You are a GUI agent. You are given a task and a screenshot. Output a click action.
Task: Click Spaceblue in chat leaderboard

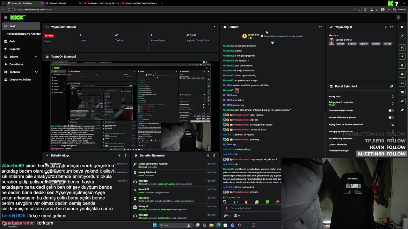[253, 35]
